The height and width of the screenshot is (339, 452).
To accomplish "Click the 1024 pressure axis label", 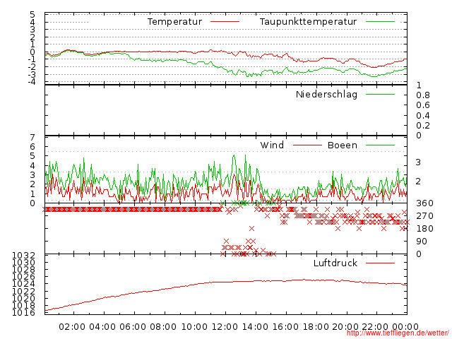I will point(23,284).
